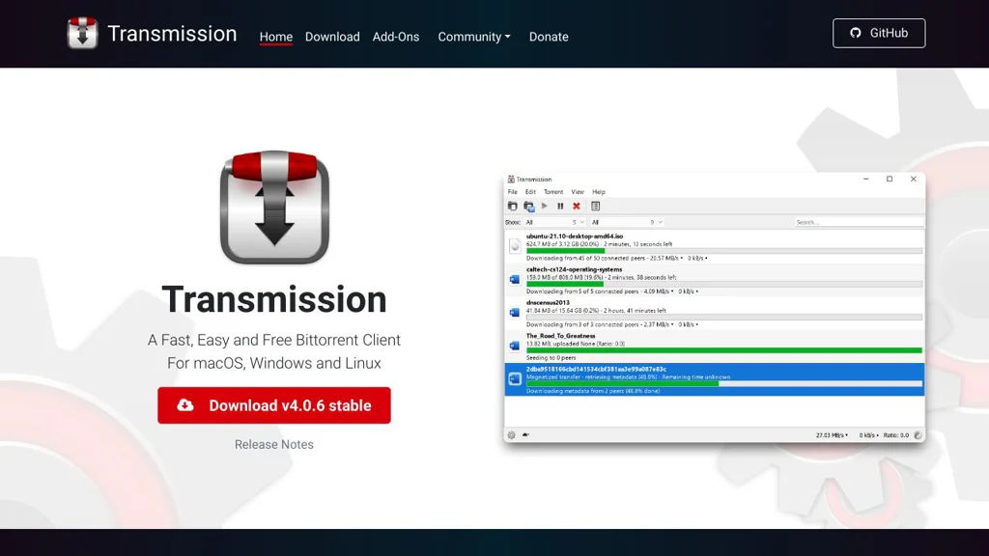Click 'Downloading metadata from 2 peers' text
The image size is (989, 556).
(593, 391)
